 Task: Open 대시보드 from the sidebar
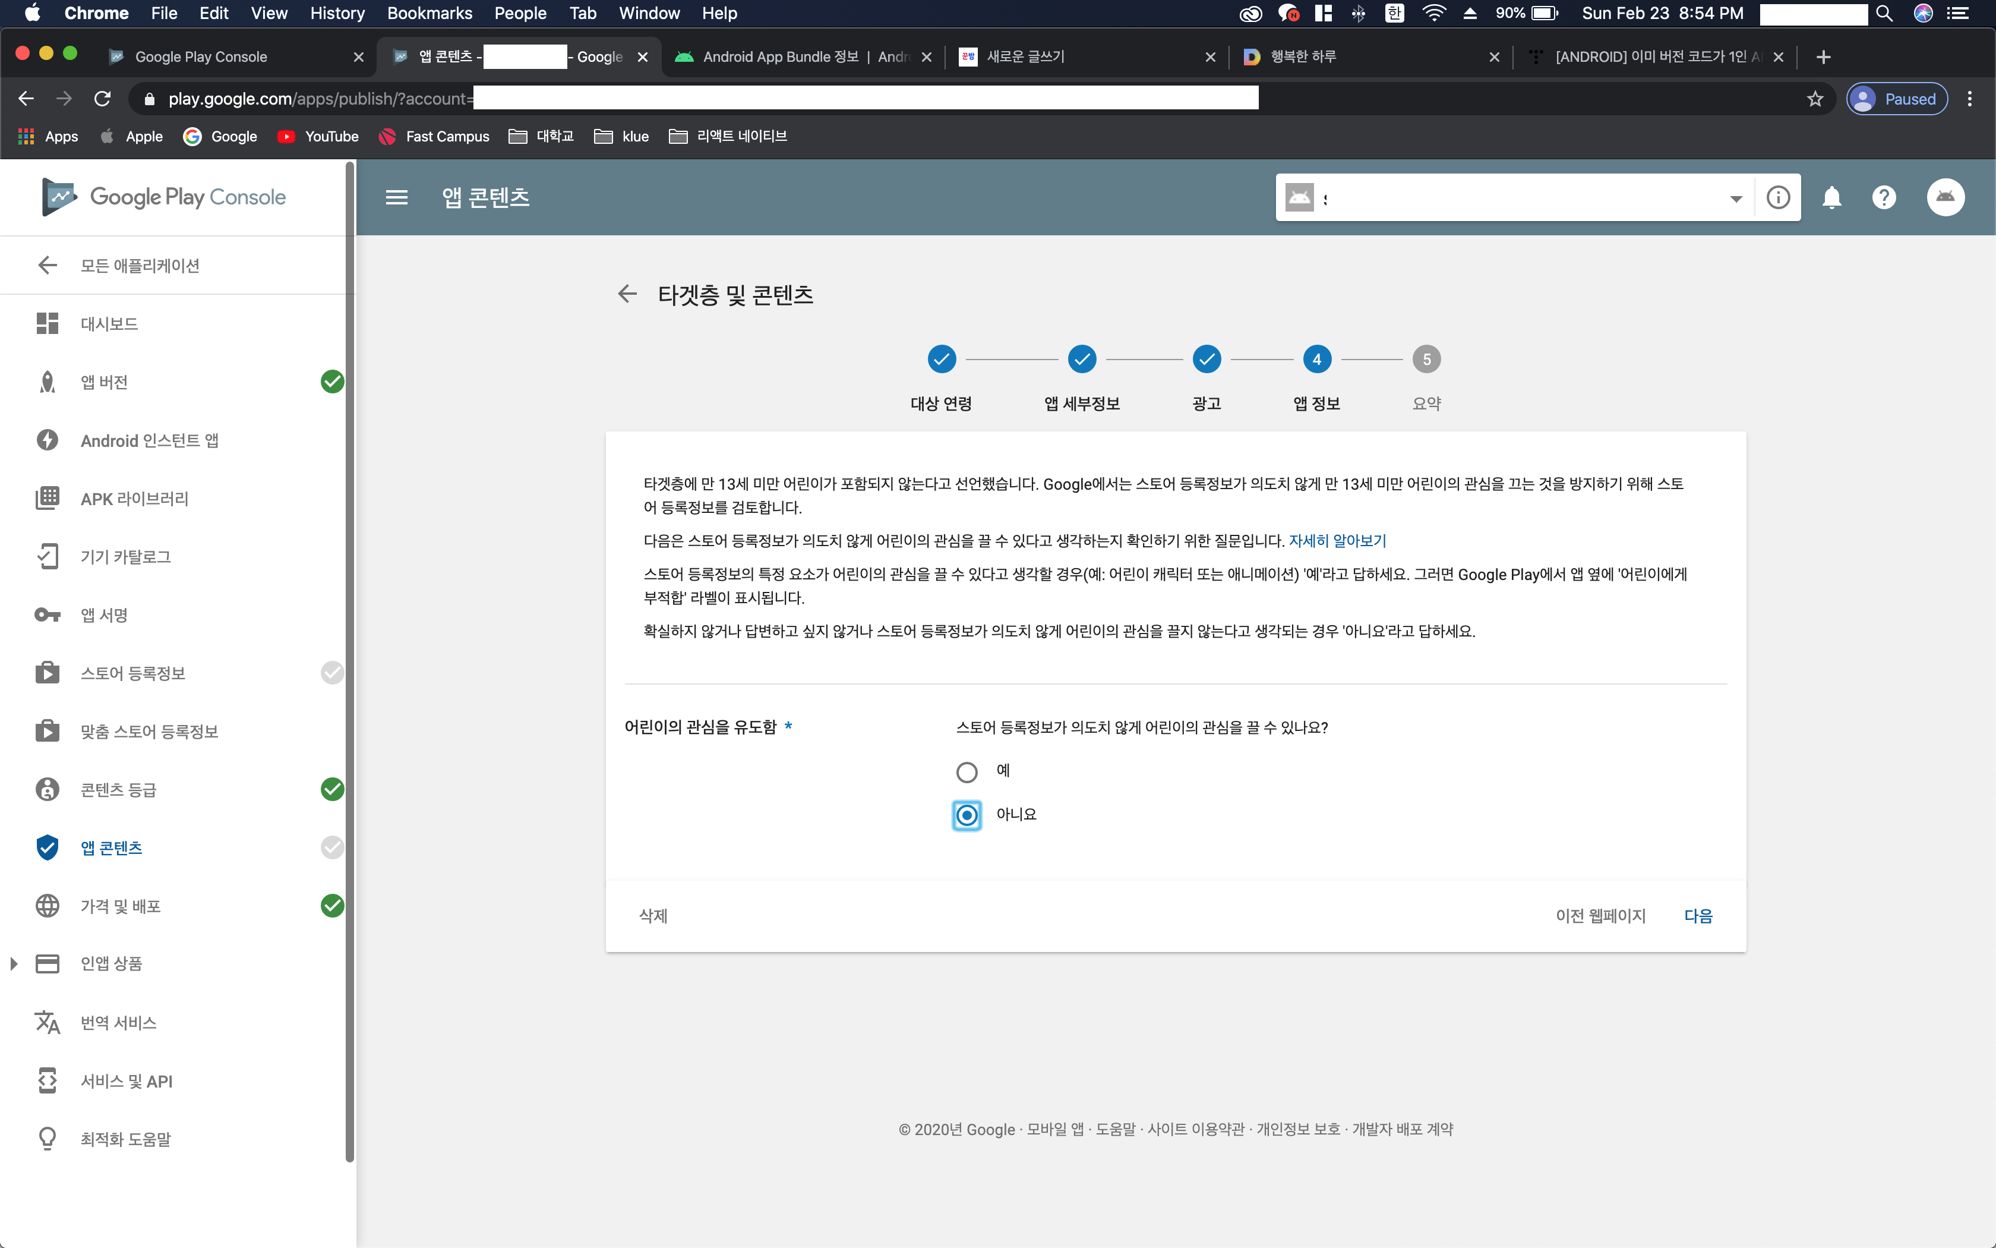click(x=109, y=323)
